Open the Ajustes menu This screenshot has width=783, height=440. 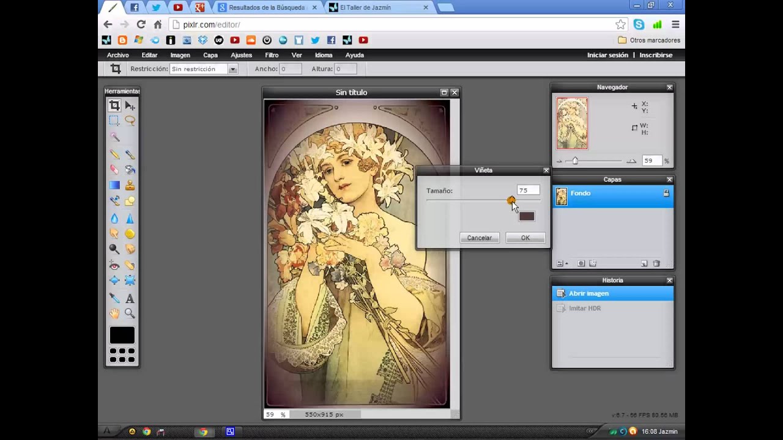pyautogui.click(x=241, y=55)
